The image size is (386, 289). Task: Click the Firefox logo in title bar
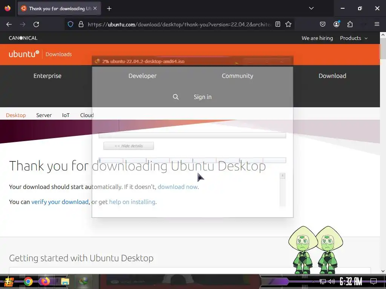(x=8, y=8)
